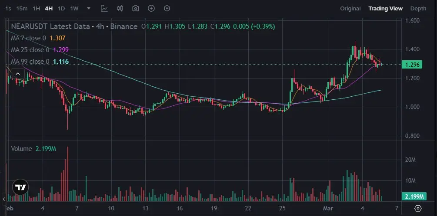Switch to the 1H timeframe
This screenshot has width=437, height=216.
coord(37,9)
